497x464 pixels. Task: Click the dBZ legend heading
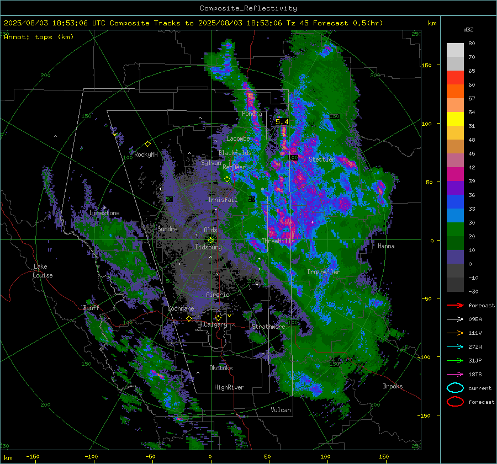(468, 29)
